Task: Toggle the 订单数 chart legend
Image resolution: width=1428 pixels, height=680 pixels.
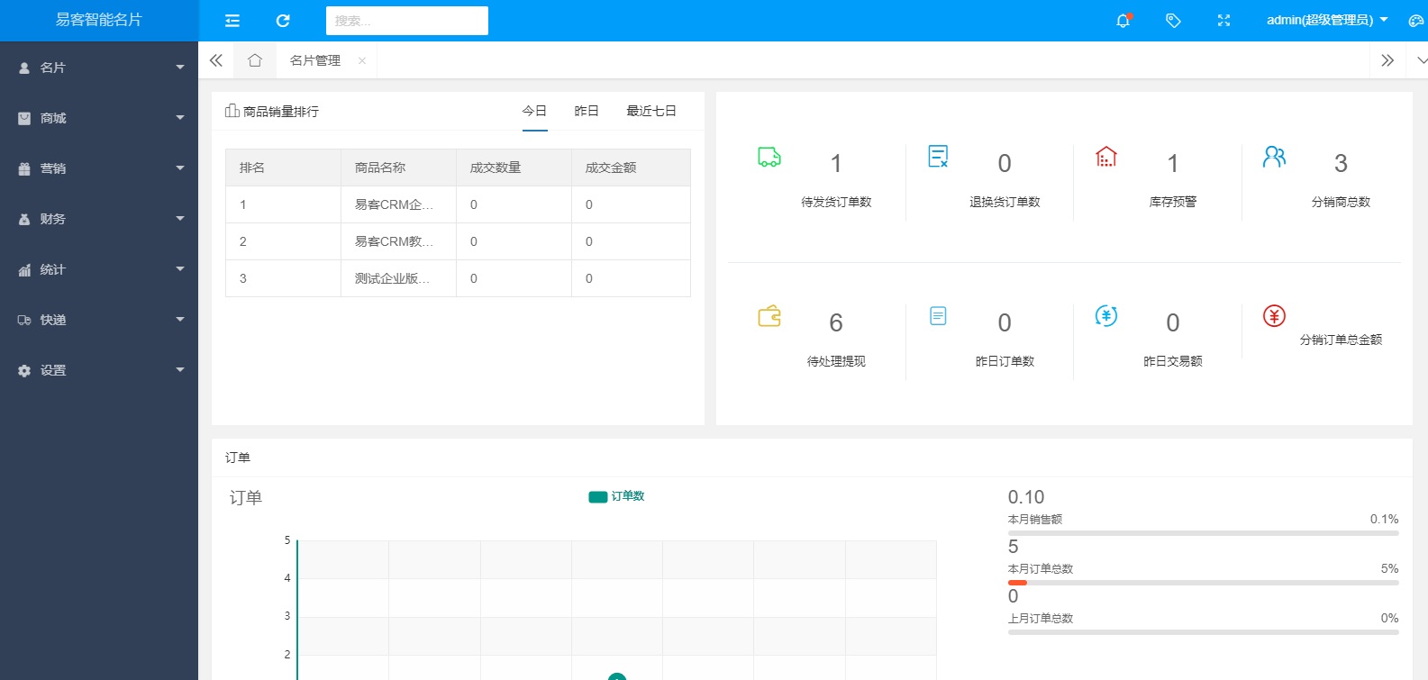Action: tap(617, 496)
